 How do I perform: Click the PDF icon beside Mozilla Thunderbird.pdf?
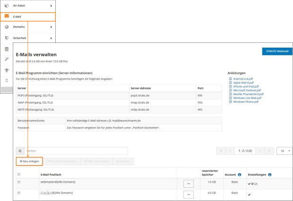point(231,94)
